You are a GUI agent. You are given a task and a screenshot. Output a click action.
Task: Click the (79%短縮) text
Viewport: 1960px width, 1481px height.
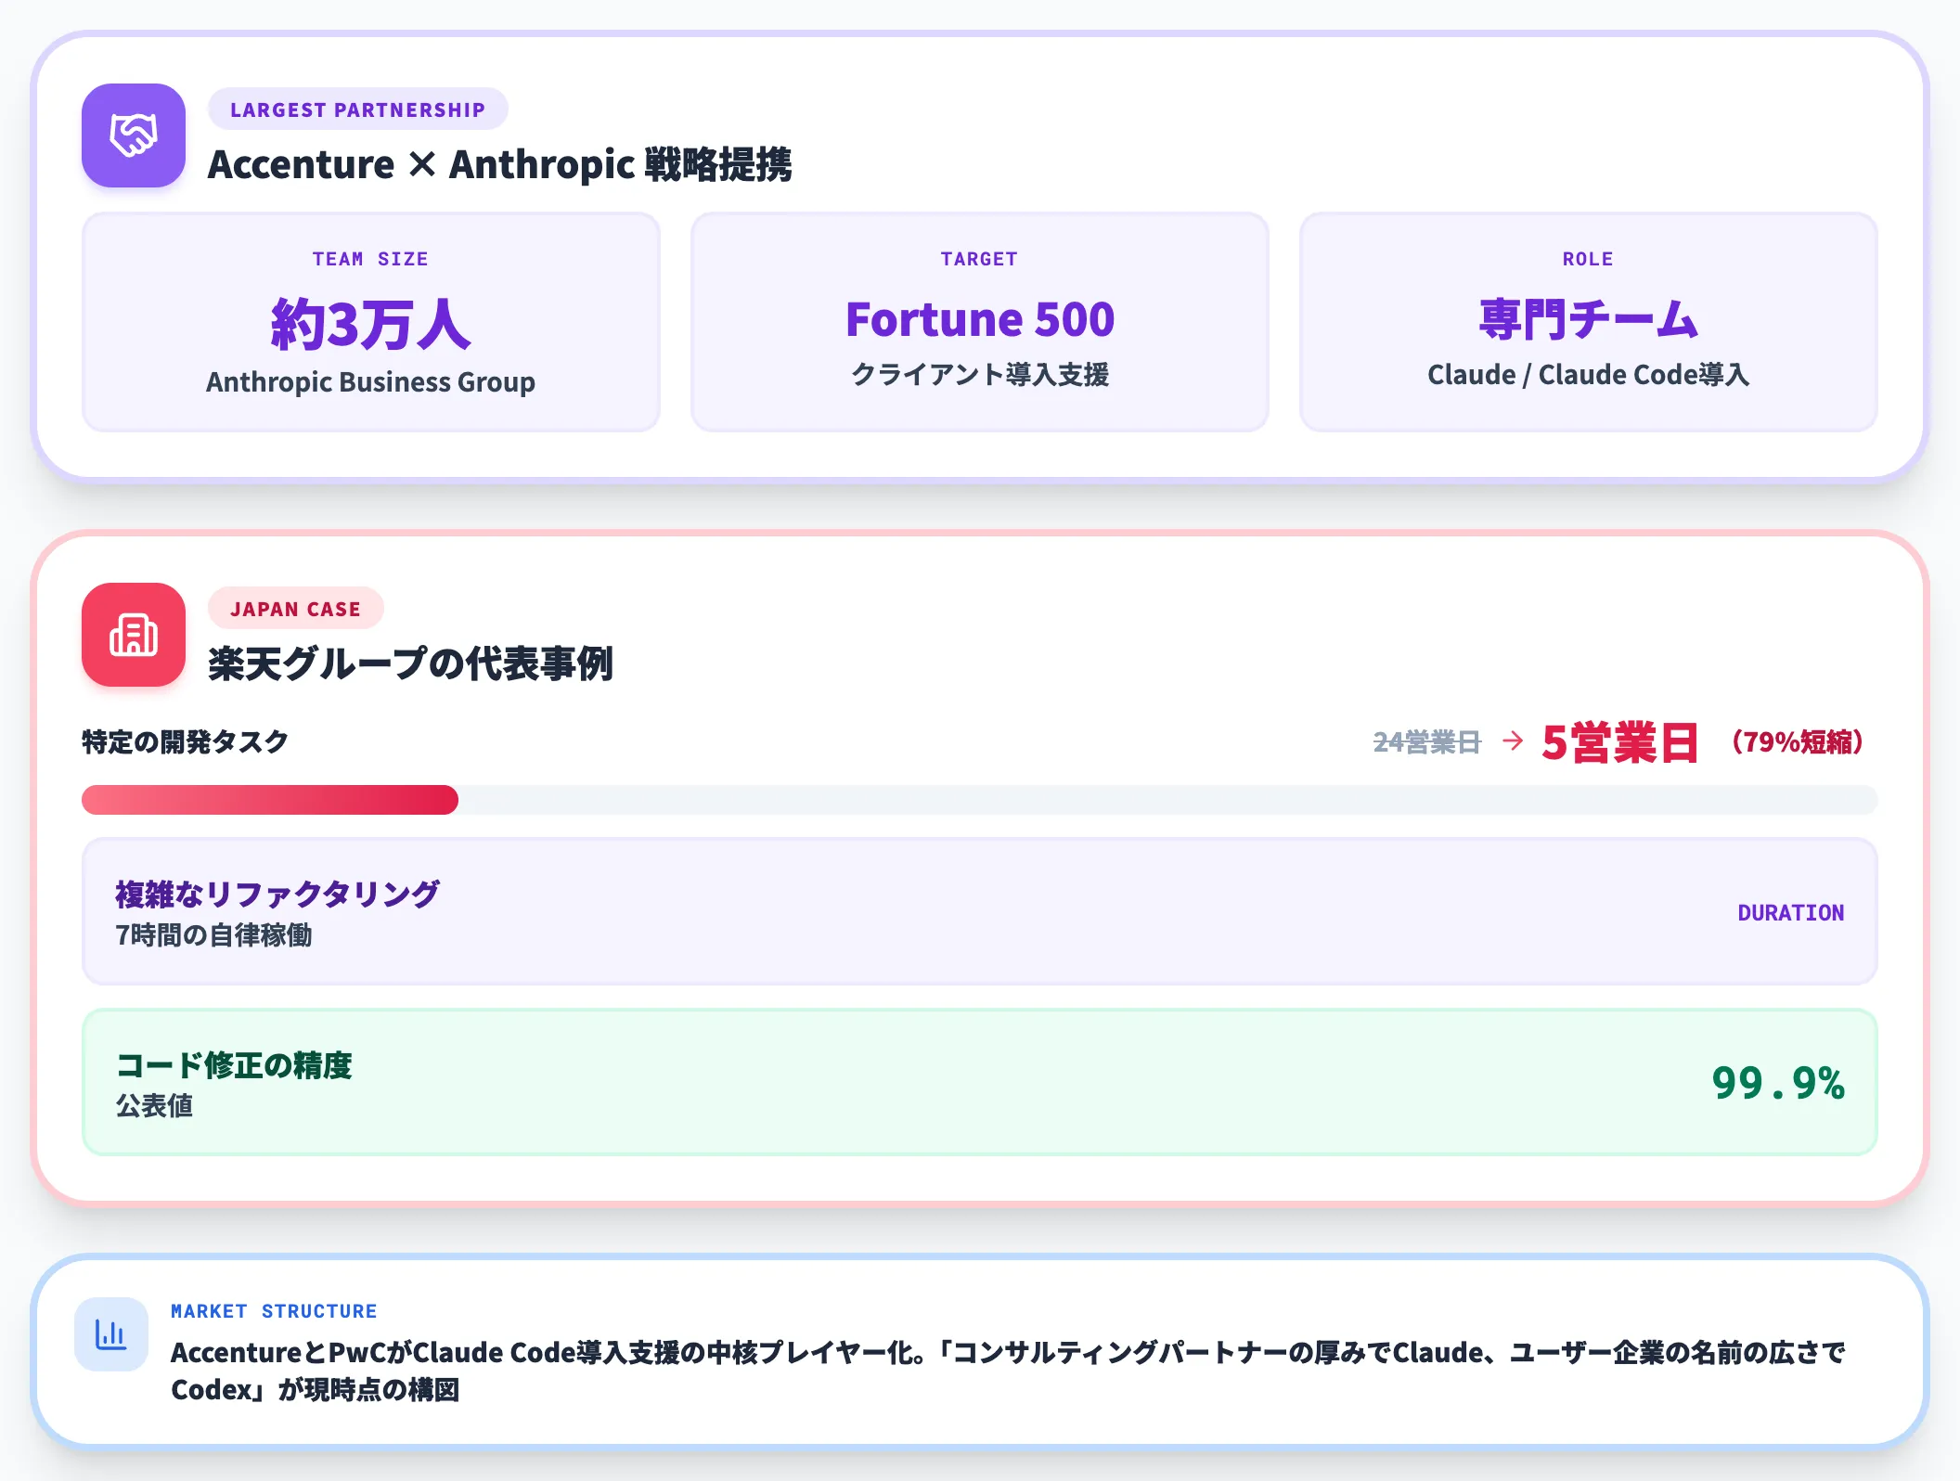pyautogui.click(x=1797, y=742)
